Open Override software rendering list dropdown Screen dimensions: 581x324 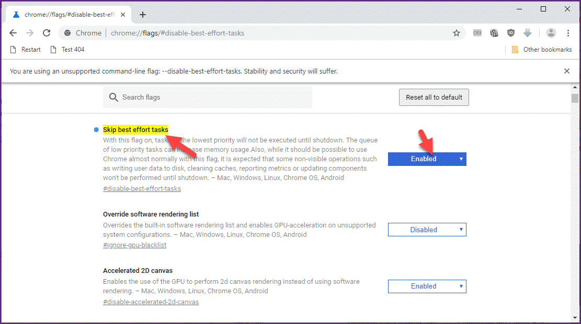427,230
